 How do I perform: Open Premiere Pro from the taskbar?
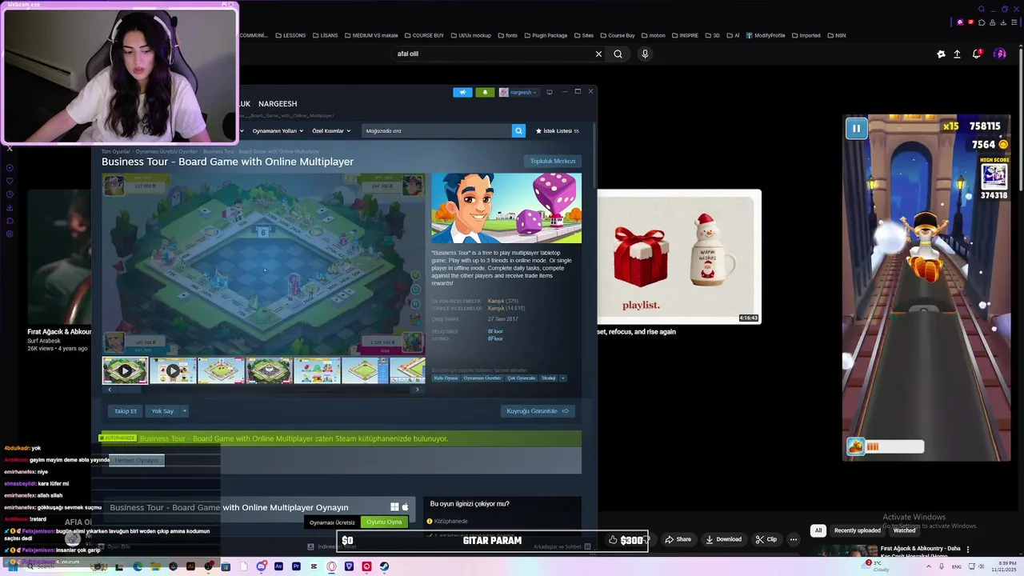coord(296,566)
